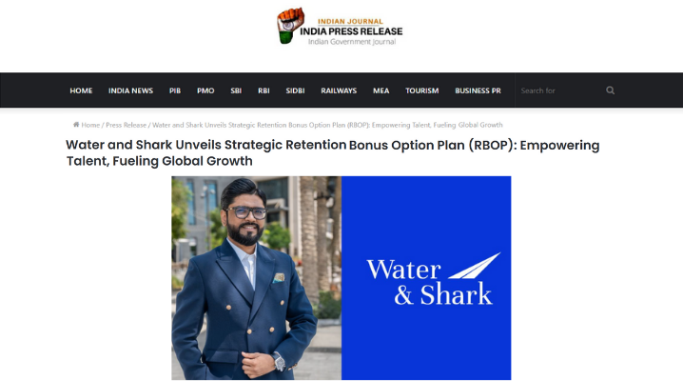The height and width of the screenshot is (381, 683).
Task: Open the SBI navigation link
Action: 236,90
